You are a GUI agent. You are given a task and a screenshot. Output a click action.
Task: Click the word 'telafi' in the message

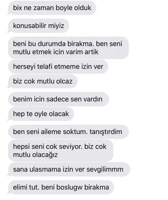45,66
